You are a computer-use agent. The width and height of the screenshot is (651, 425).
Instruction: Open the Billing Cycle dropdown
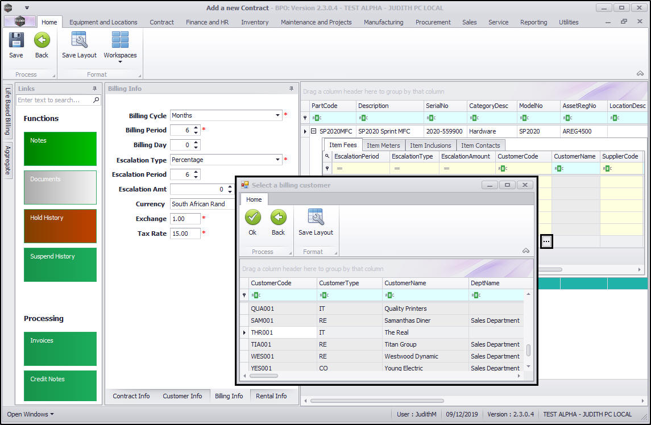[278, 115]
